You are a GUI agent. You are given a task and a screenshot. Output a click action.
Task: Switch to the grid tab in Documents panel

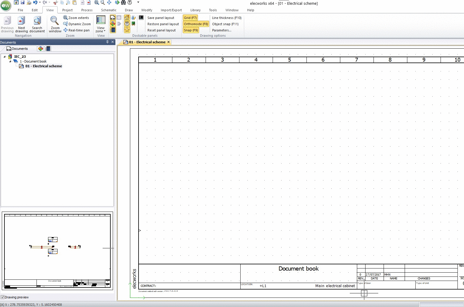click(48, 49)
